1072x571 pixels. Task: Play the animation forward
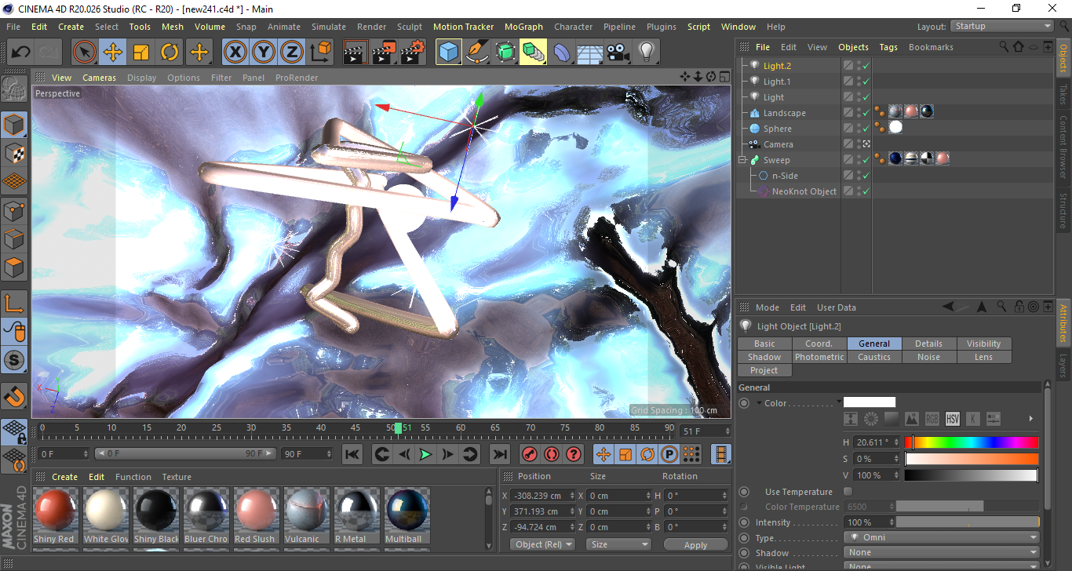pyautogui.click(x=425, y=454)
